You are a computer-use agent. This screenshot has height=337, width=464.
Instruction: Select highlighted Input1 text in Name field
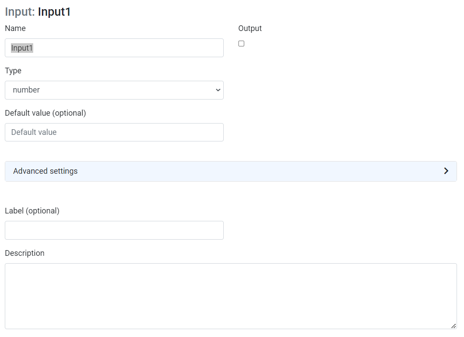[x=22, y=48]
